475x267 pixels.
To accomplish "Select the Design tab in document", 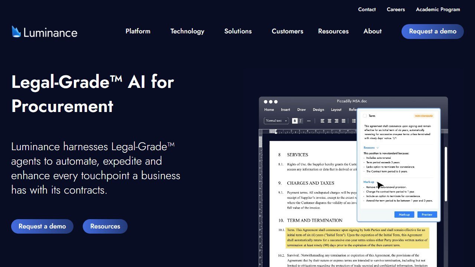I will [x=318, y=110].
